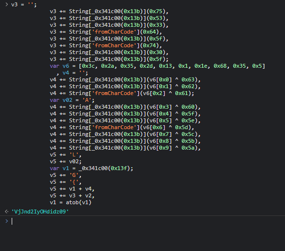Viewport: 285px width, 251px height.
Task: Click the v4 line with 'v6[0x3] ^ 0x60'
Action: point(125,107)
